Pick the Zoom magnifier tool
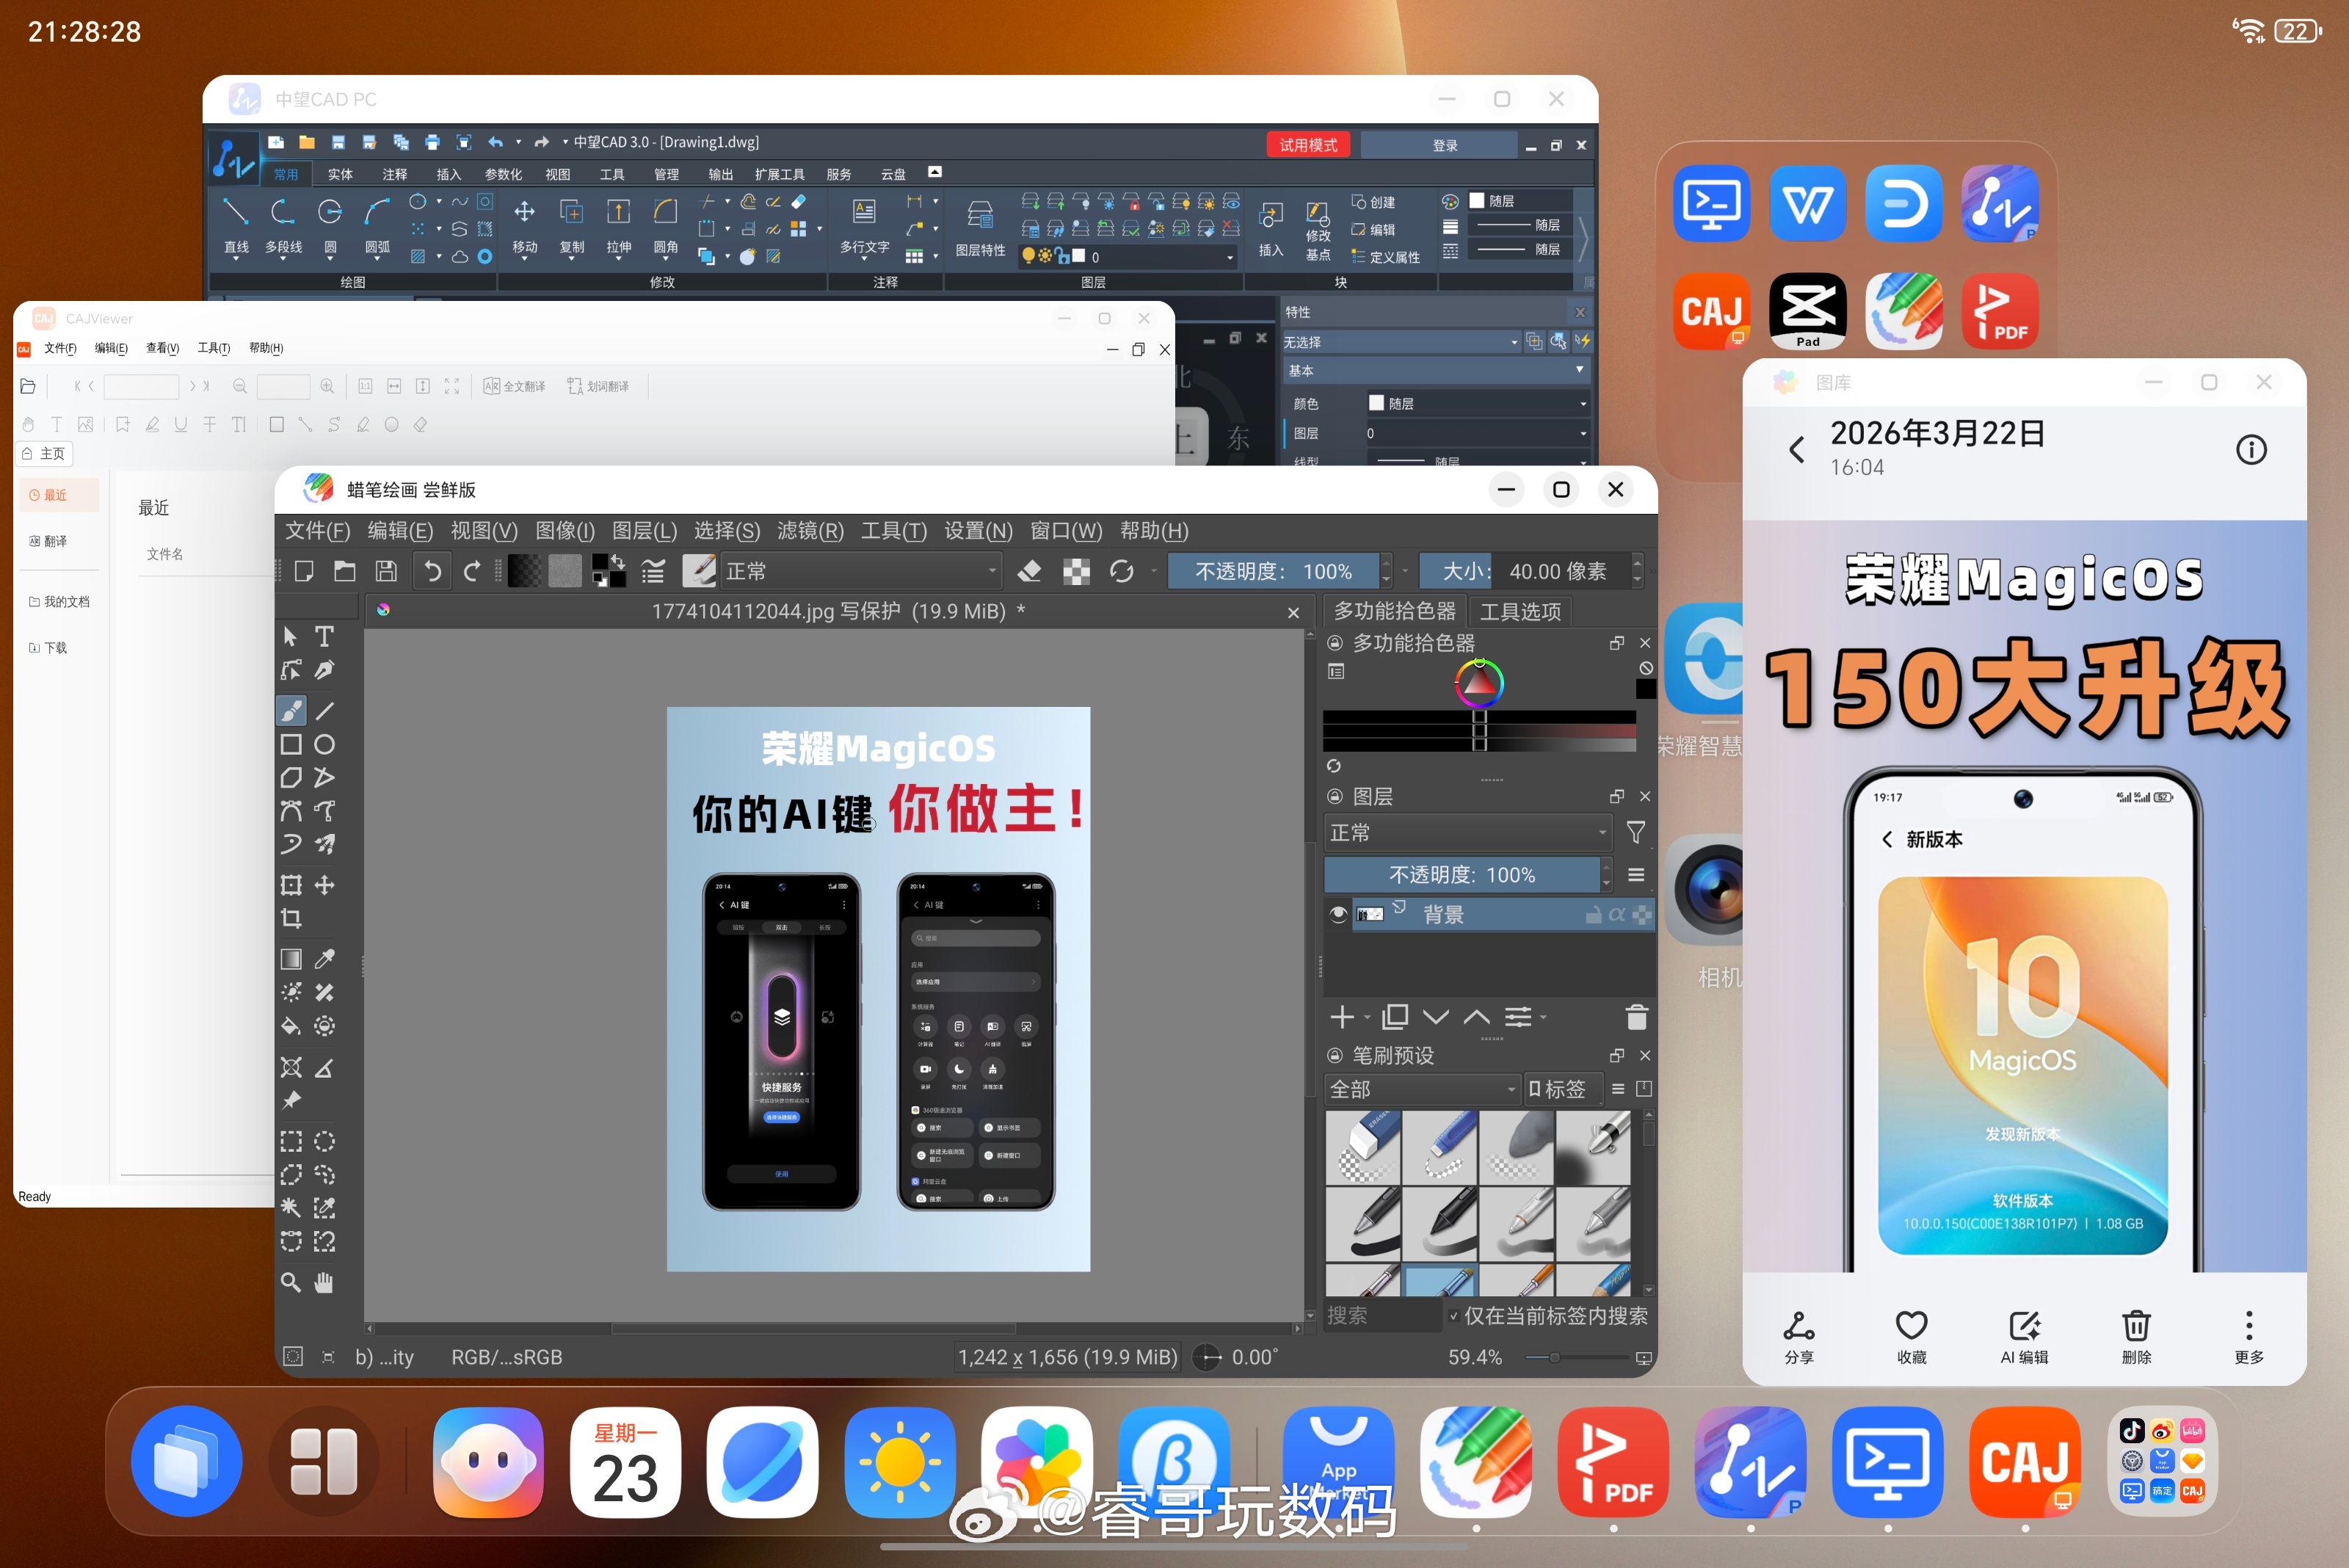2349x1568 pixels. pyautogui.click(x=291, y=1282)
